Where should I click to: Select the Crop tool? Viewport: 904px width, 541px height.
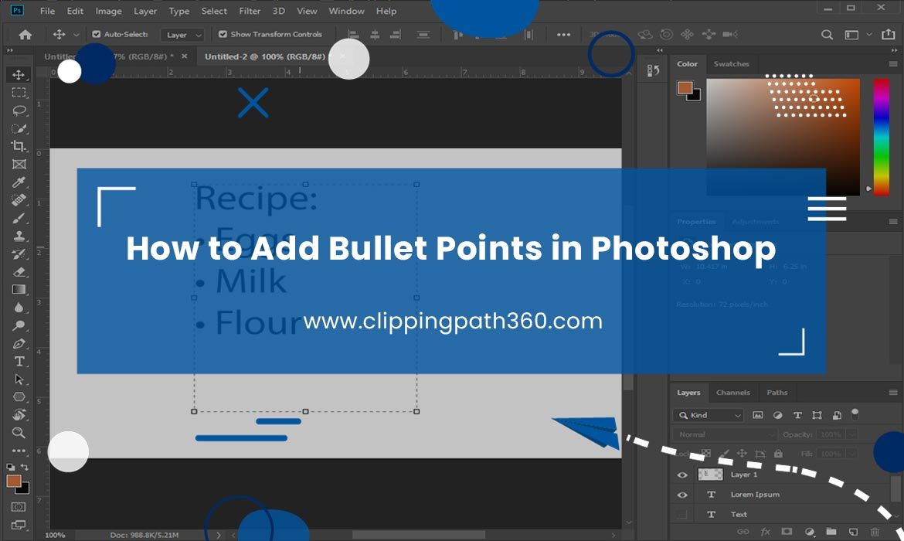(19, 146)
